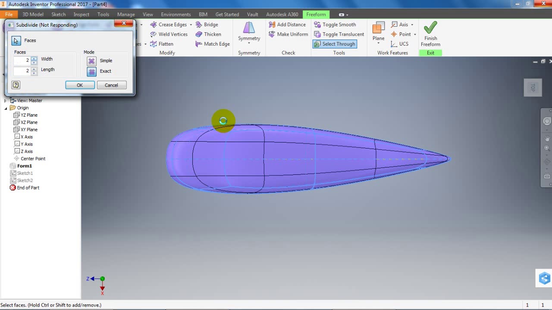Image resolution: width=552 pixels, height=310 pixels.
Task: Click the Axis work feature
Action: click(x=399, y=25)
